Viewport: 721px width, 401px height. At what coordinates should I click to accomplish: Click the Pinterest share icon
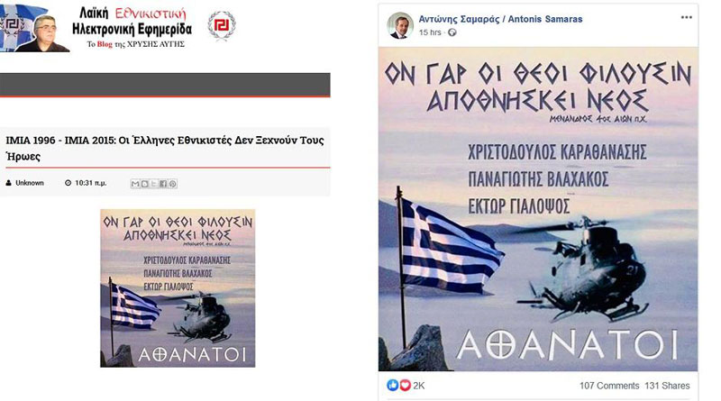coord(172,184)
